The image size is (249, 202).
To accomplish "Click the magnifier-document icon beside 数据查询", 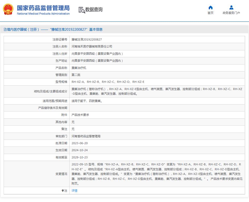I will click(x=81, y=10).
